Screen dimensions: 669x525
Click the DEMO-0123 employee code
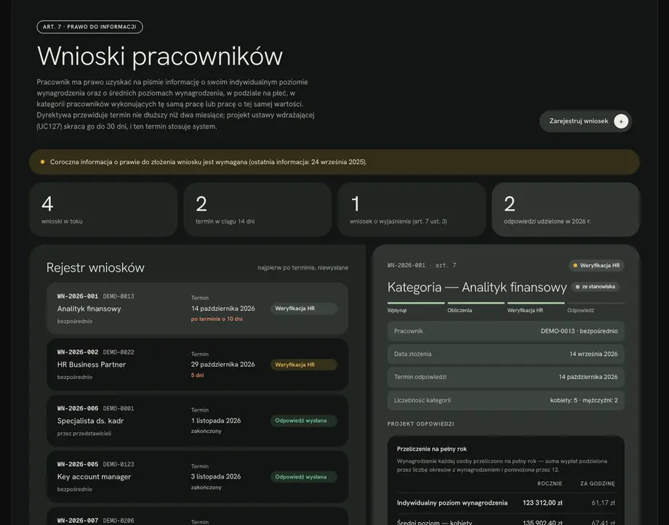pyautogui.click(x=119, y=464)
